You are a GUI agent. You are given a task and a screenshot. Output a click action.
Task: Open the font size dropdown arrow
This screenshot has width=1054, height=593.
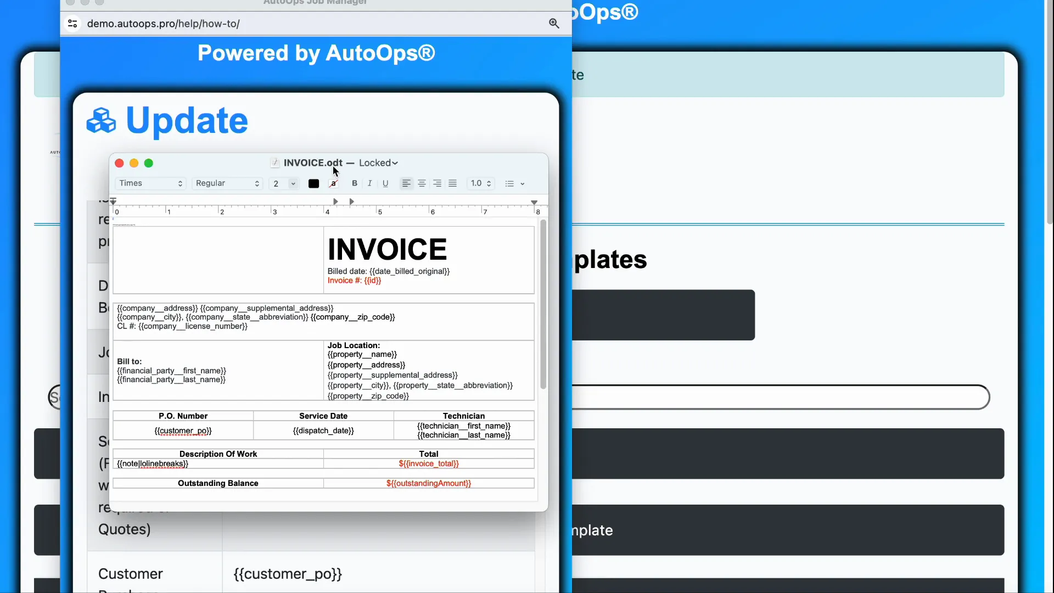click(x=293, y=184)
